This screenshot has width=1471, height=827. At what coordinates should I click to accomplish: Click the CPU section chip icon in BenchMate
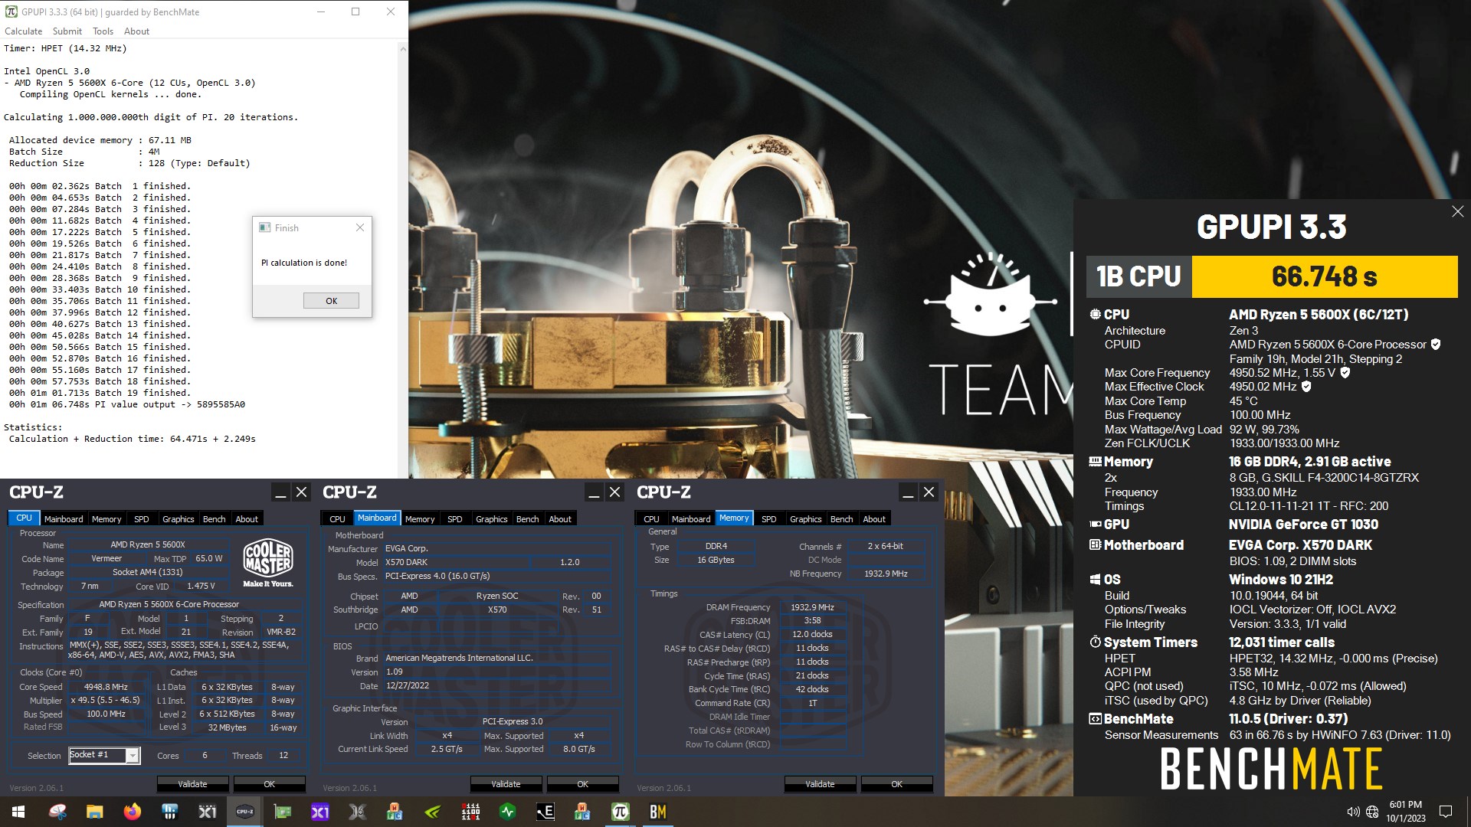[1095, 314]
